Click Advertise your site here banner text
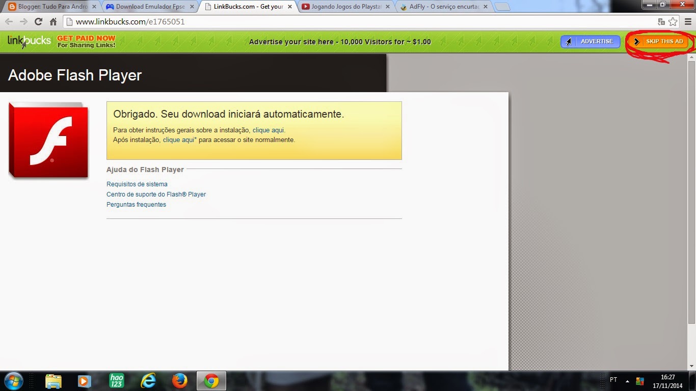Screen dimensions: 696x391 340,42
